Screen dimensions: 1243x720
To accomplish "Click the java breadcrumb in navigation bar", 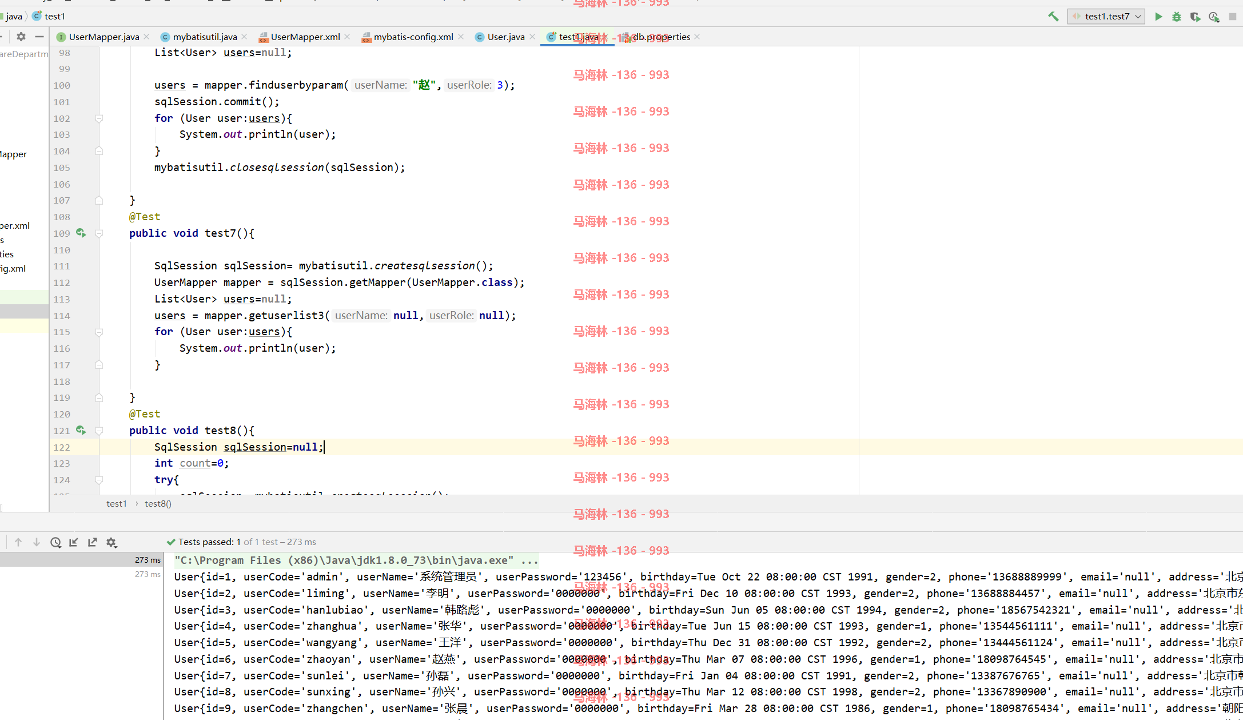I will 14,17.
